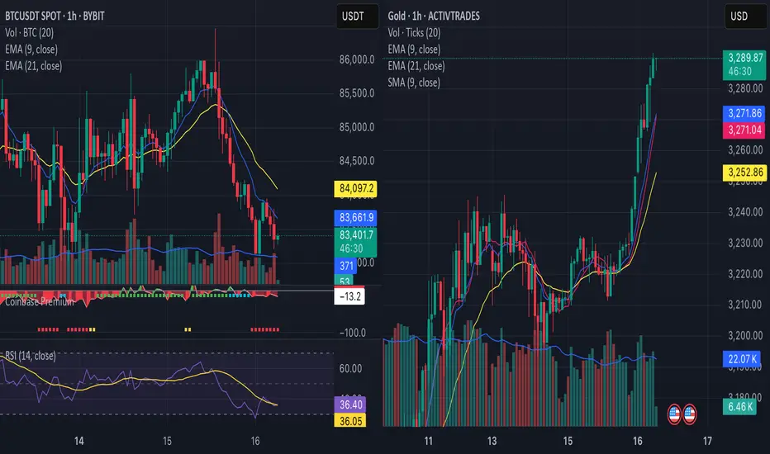770x454 pixels.
Task: Click -100.0 on Coinbase Premium scale
Action: coord(352,333)
